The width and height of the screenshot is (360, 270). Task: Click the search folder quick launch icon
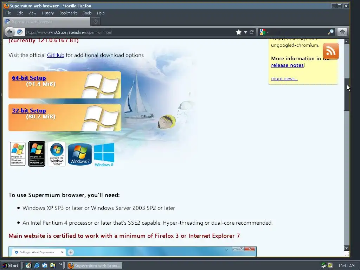(x=53, y=265)
